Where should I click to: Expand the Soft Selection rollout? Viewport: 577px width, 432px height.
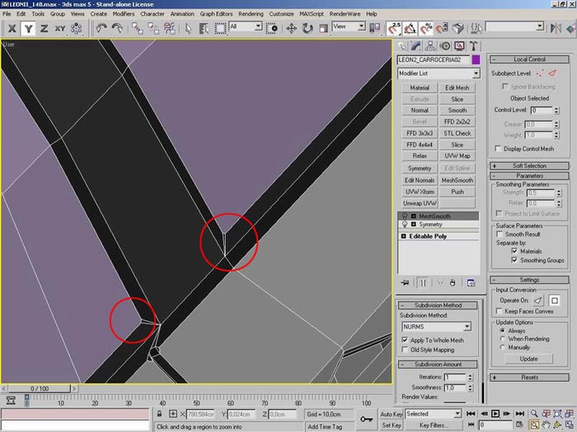click(x=529, y=165)
